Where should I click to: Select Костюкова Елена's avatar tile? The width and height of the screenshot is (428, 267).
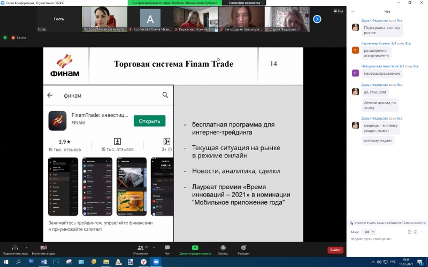click(x=150, y=19)
